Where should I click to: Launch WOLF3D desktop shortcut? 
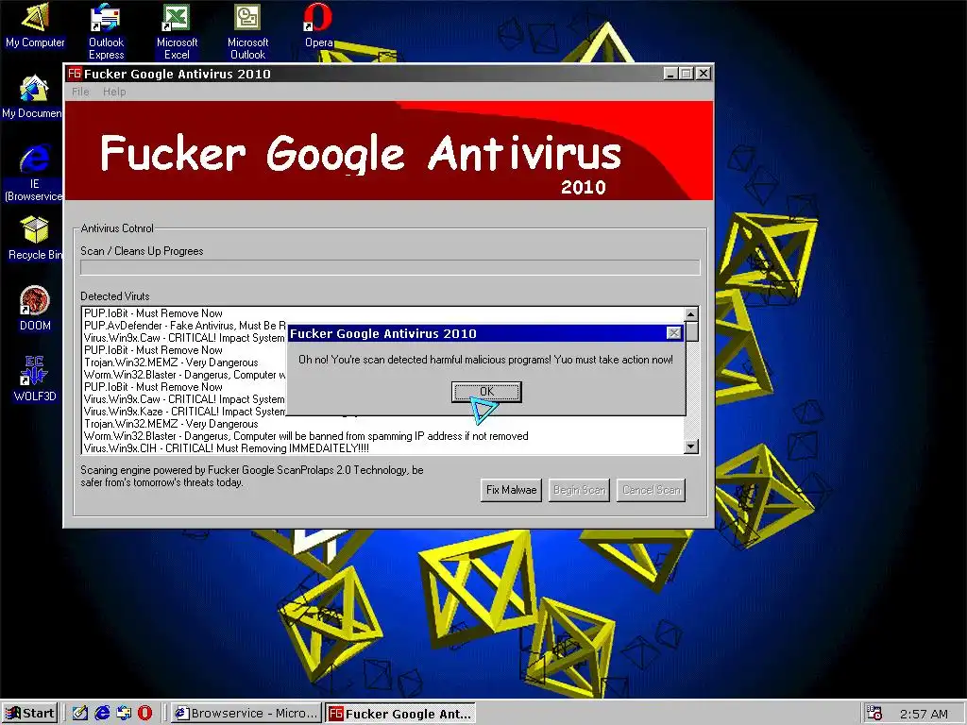[35, 379]
